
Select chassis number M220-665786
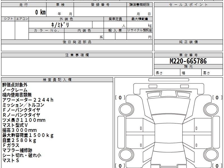[x=188, y=61]
